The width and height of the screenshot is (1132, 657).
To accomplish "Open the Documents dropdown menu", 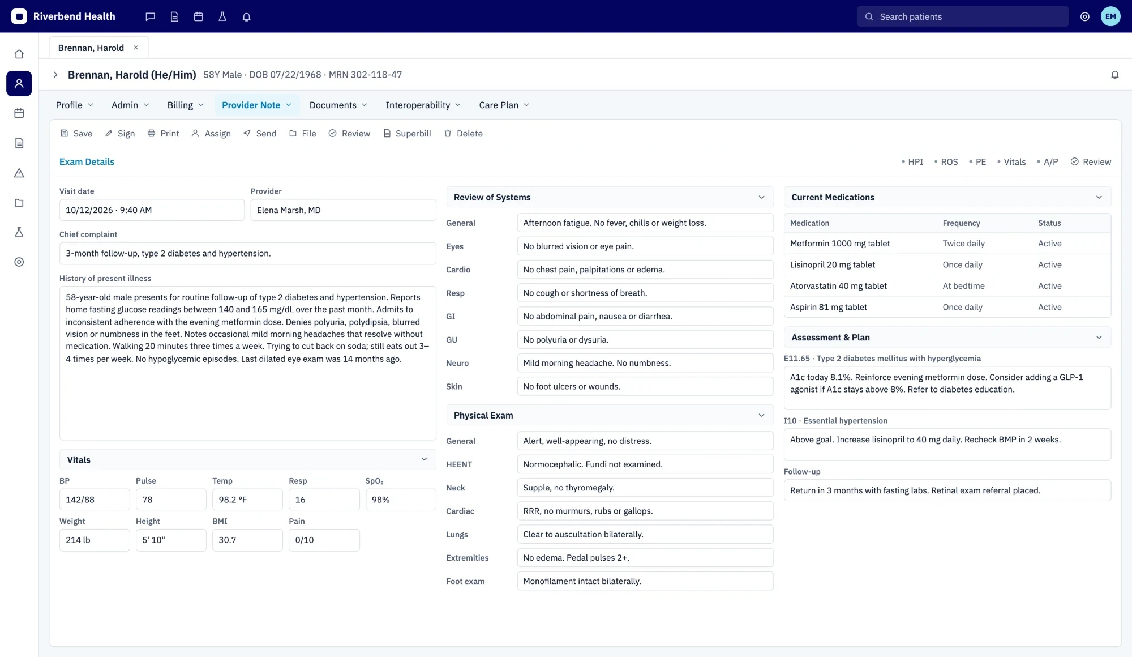I will click(x=338, y=105).
